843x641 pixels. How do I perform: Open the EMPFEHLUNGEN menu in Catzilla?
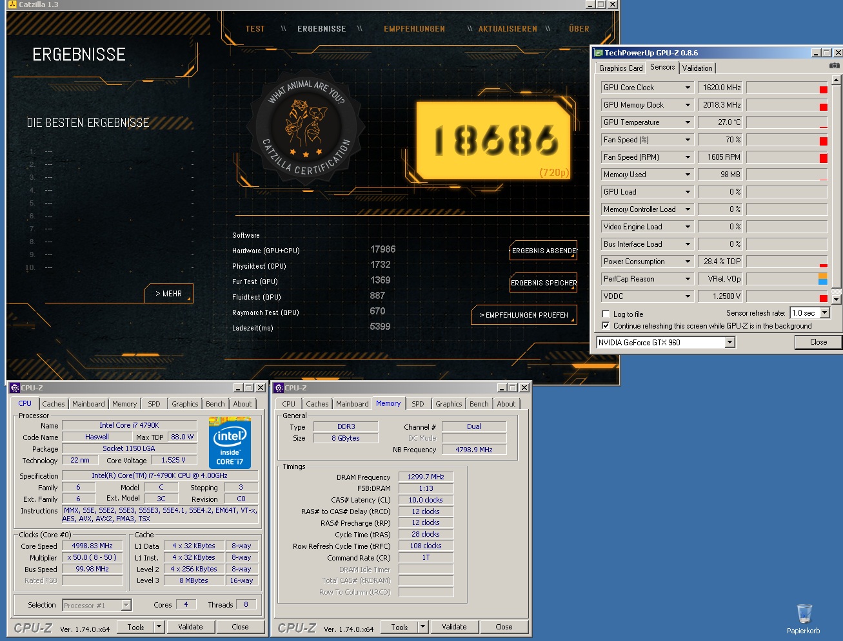click(414, 29)
